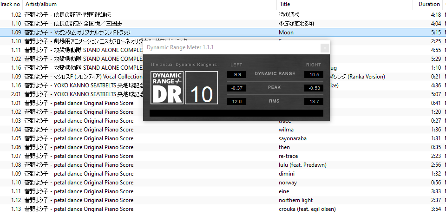Select the left dynamic range value 9.9
This screenshot has width=446, height=216.
coord(236,74)
